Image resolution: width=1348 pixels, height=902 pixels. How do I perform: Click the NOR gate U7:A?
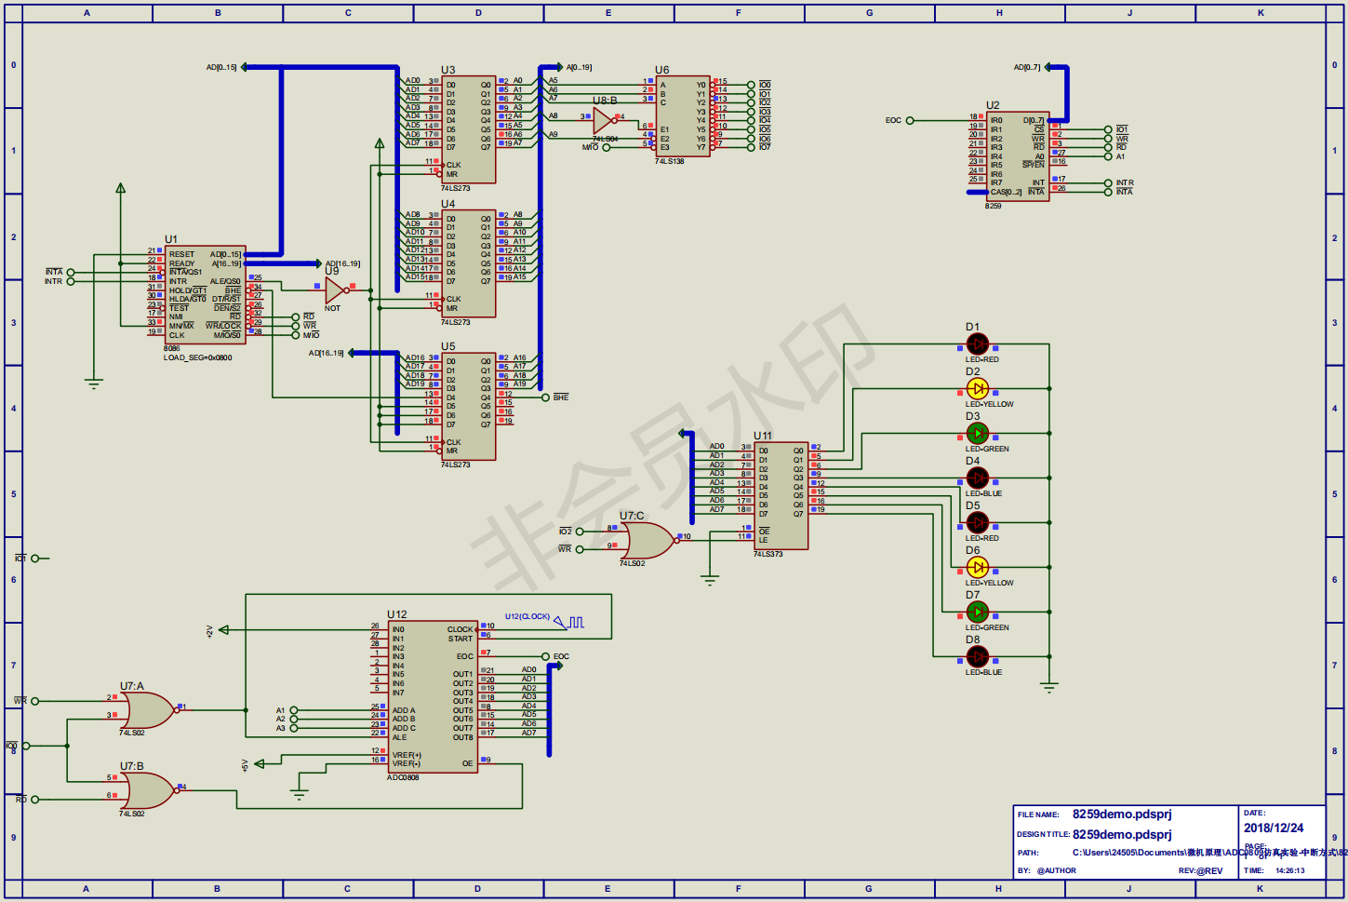pos(147,707)
